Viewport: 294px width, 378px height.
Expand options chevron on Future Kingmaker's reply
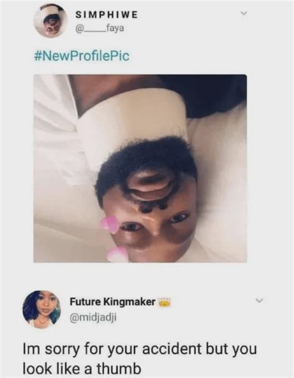tap(259, 300)
